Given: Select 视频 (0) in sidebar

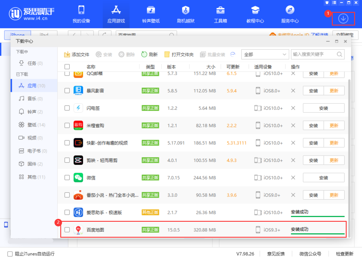Looking at the screenshot, I should click(34, 138).
